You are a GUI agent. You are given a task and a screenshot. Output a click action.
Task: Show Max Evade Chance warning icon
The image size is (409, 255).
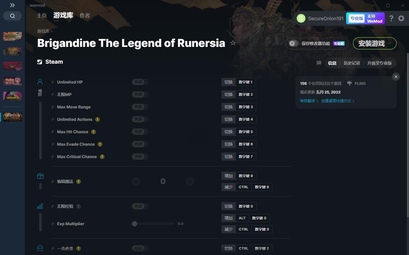click(100, 144)
